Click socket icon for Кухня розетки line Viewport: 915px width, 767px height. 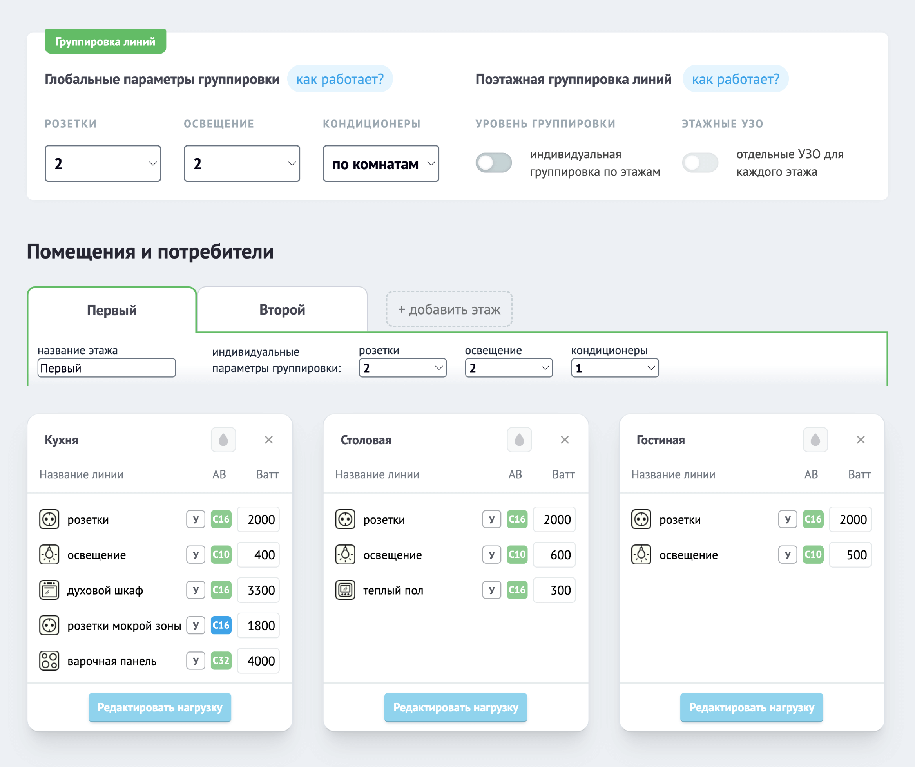[49, 519]
